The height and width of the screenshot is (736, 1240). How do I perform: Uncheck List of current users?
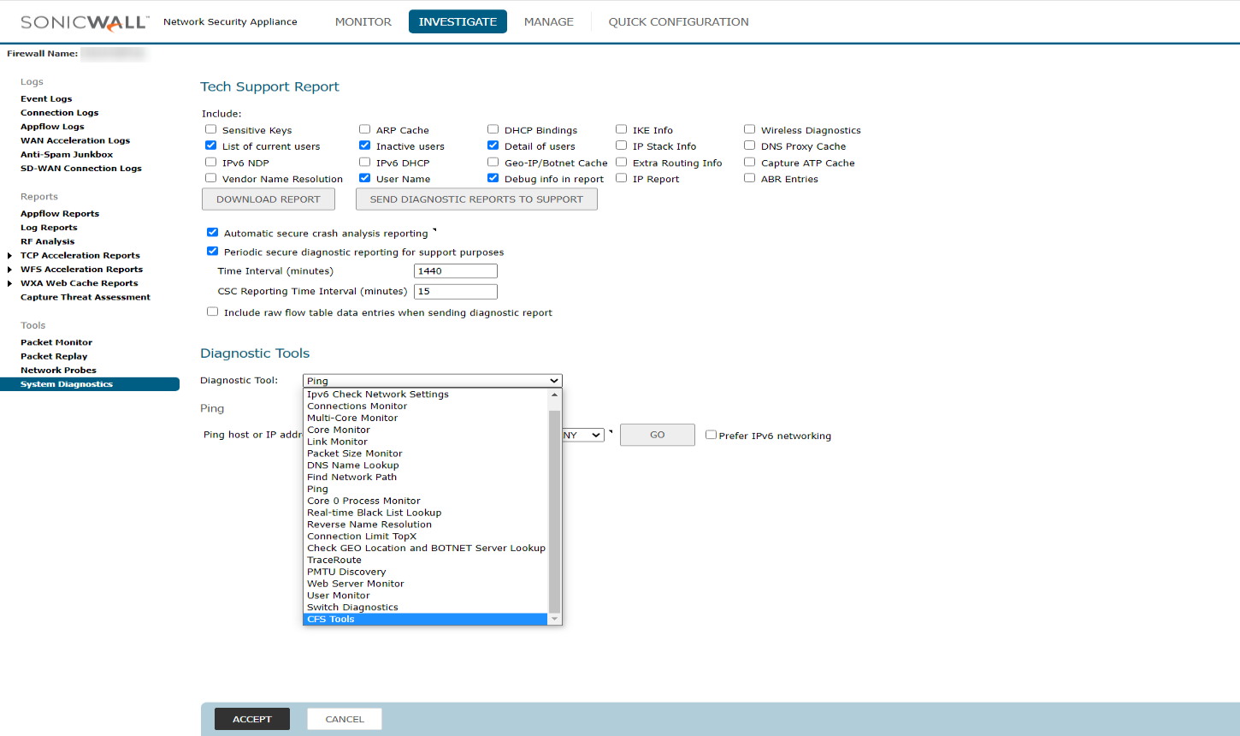coord(210,145)
